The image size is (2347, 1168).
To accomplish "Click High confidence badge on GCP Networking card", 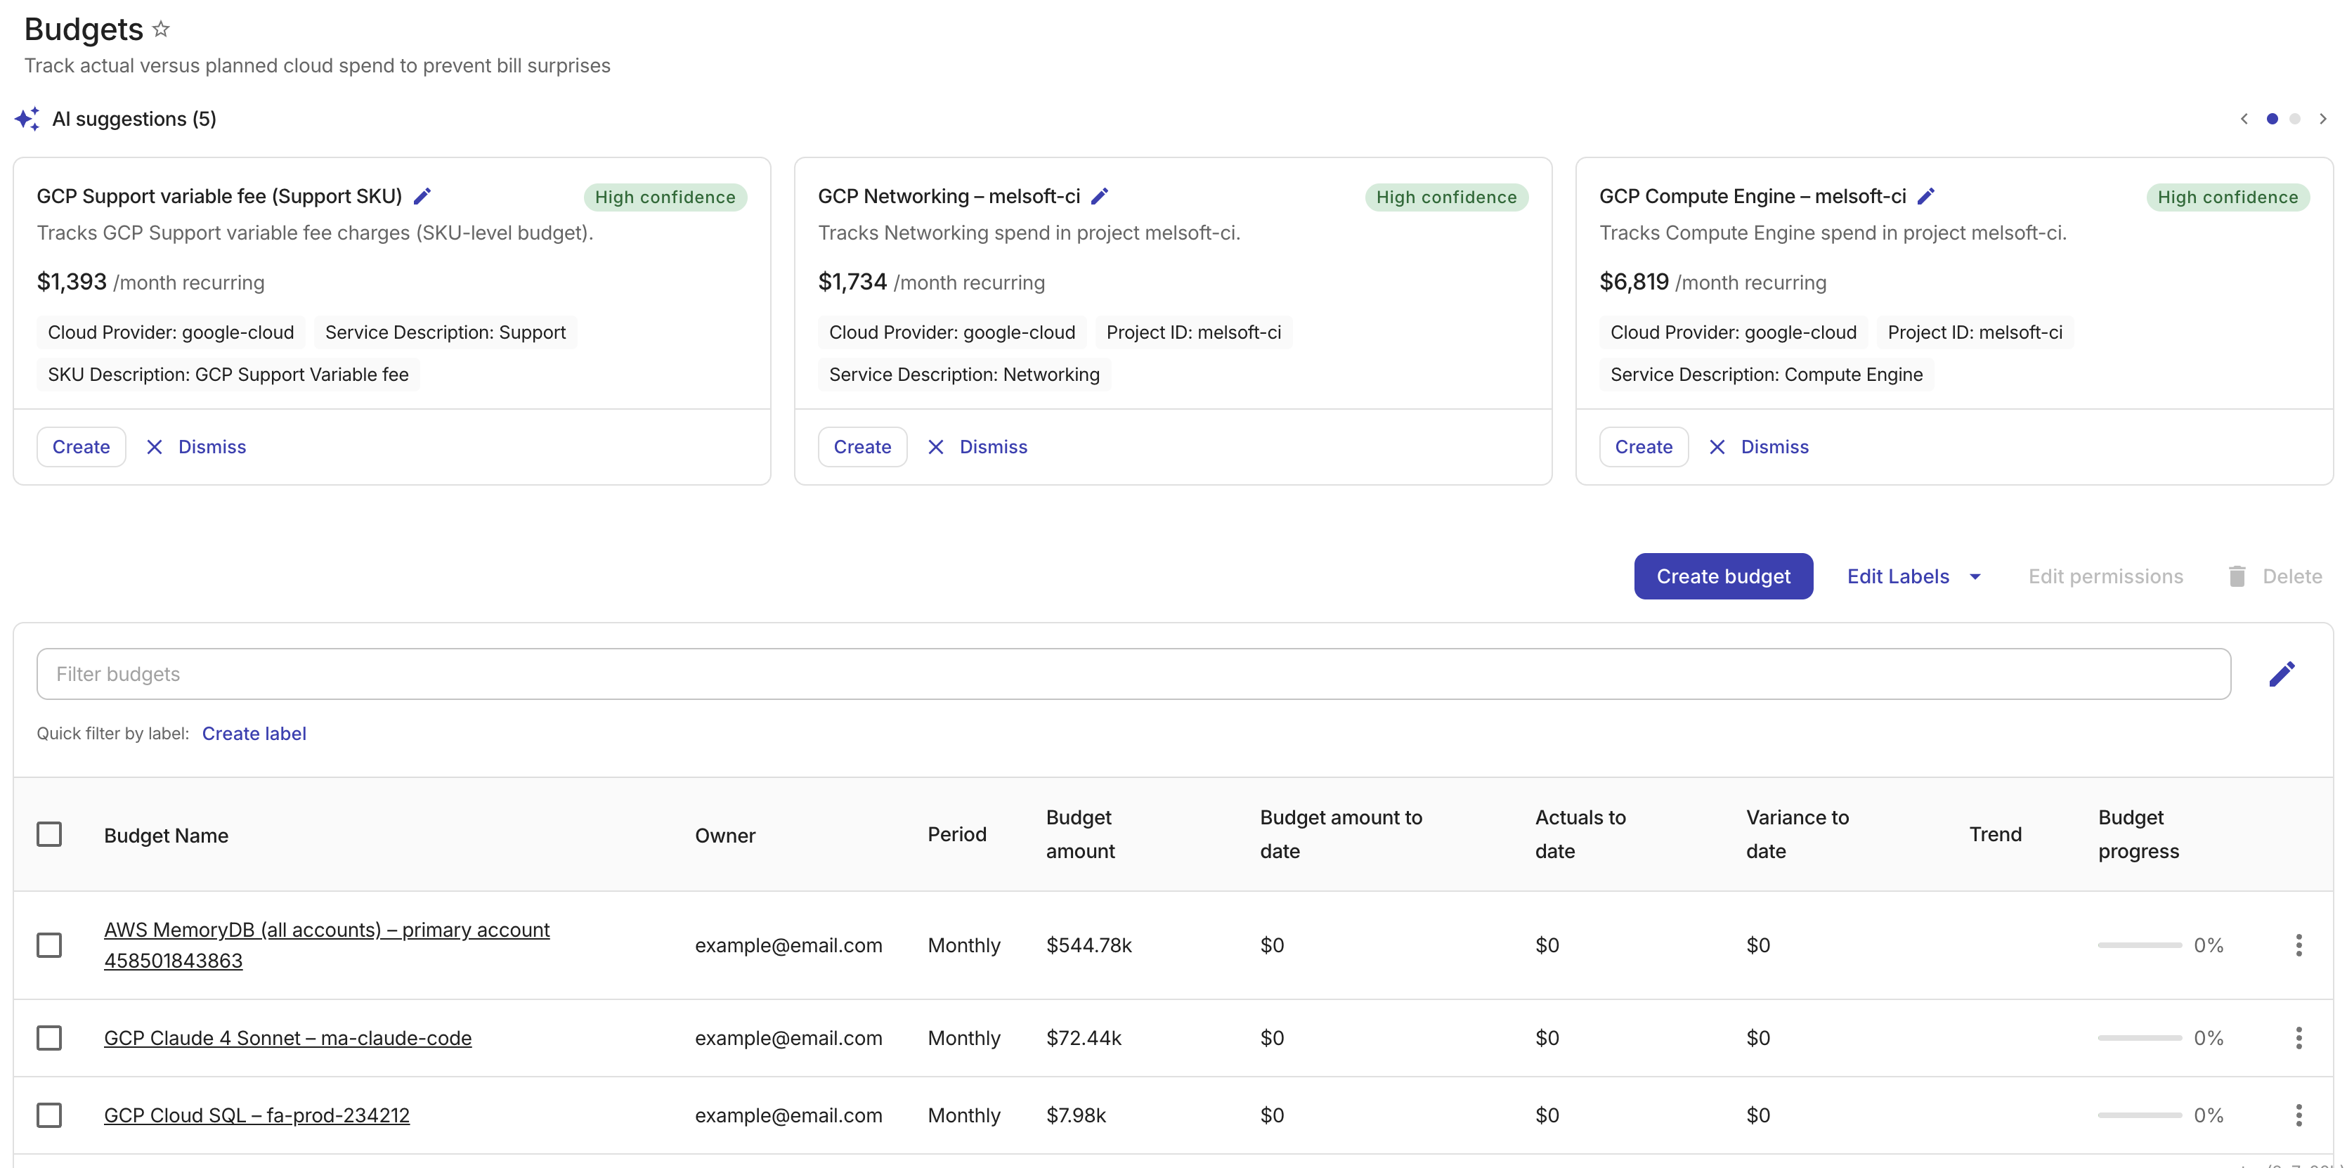I will click(x=1446, y=197).
